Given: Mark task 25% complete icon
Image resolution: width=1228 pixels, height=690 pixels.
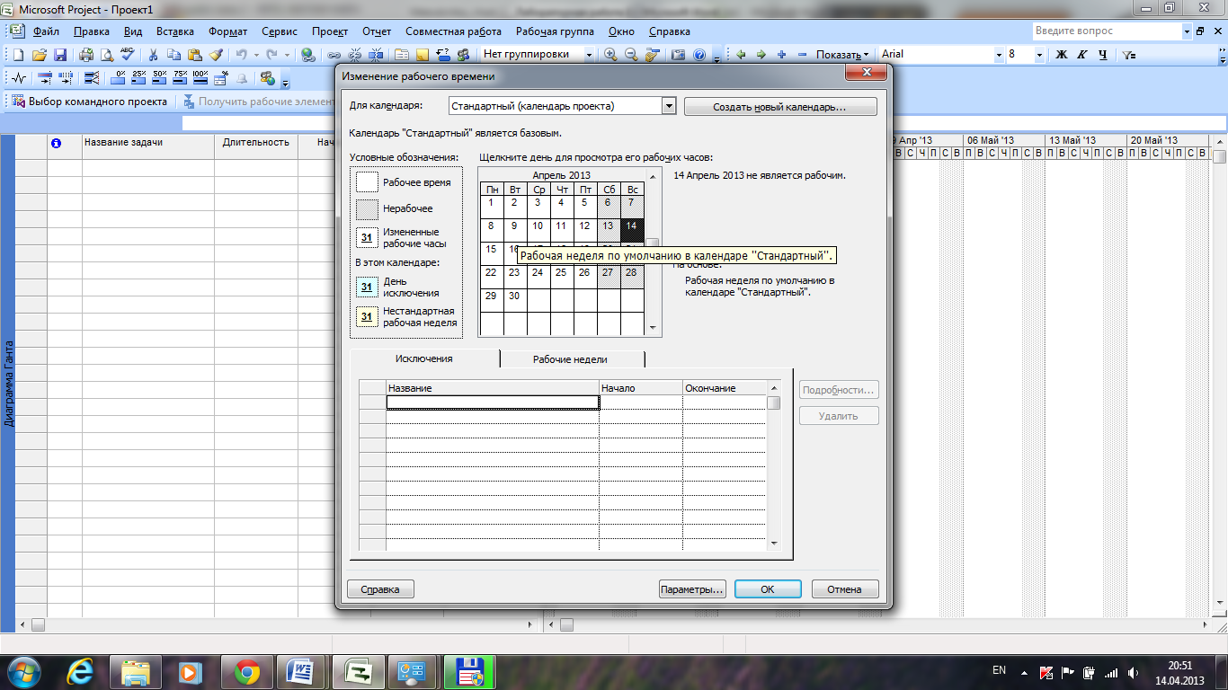Looking at the screenshot, I should [139, 77].
